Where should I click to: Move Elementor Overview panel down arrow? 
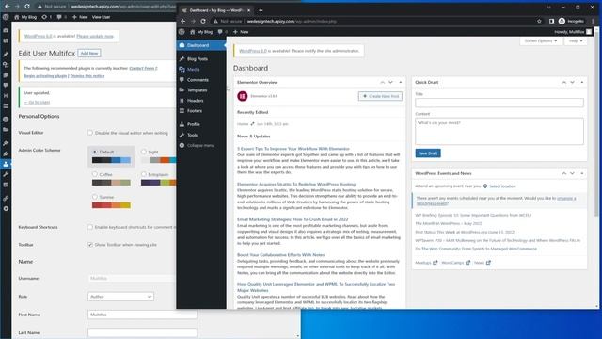pyautogui.click(x=391, y=82)
